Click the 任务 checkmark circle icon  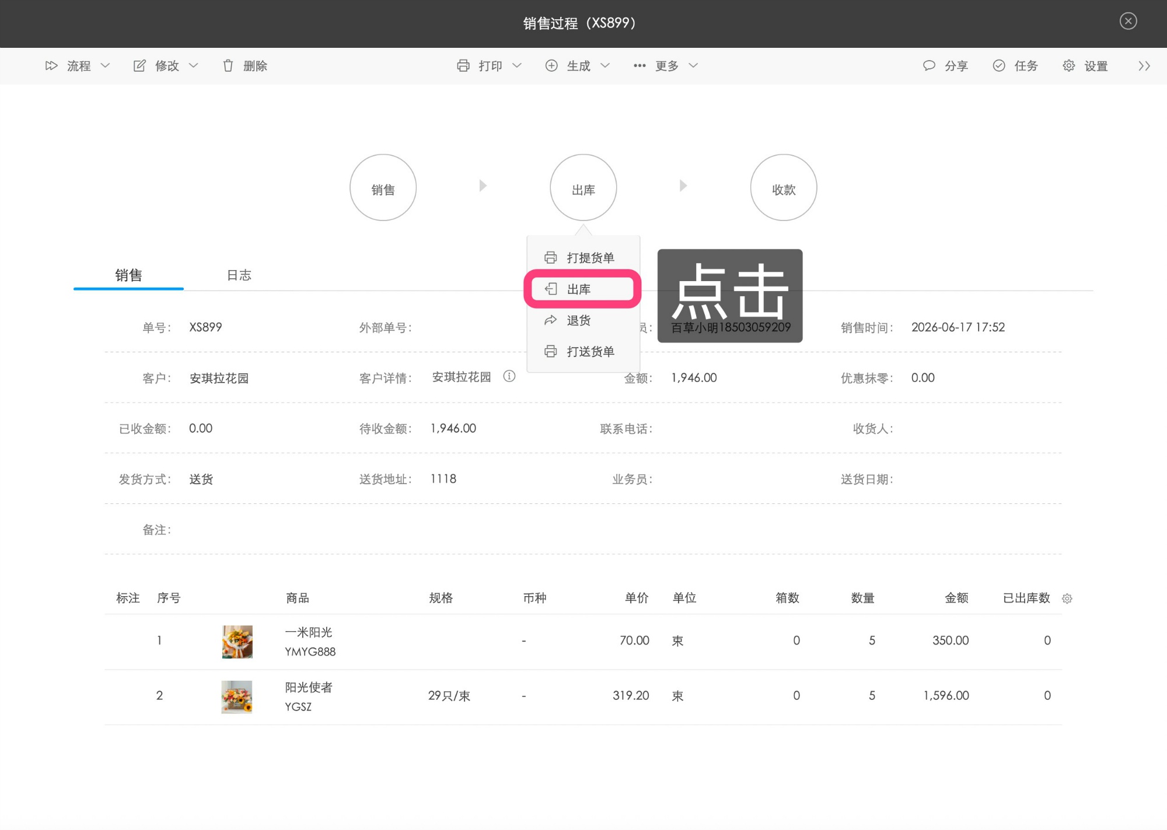pos(999,66)
